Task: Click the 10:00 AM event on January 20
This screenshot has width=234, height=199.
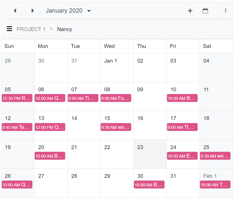Action: (x=50, y=156)
